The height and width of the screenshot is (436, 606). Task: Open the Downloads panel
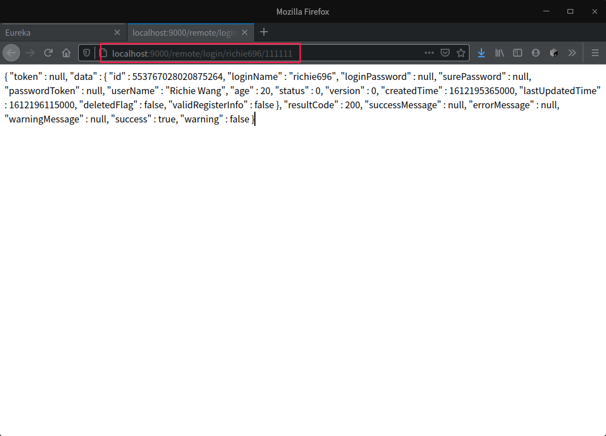(x=481, y=53)
